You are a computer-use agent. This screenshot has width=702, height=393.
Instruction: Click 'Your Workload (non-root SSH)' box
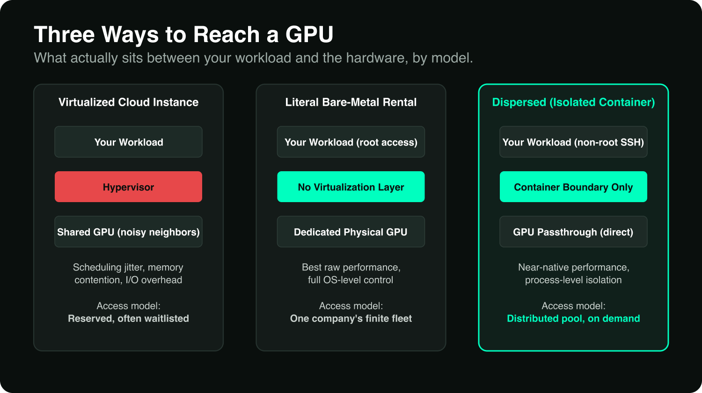pyautogui.click(x=573, y=142)
